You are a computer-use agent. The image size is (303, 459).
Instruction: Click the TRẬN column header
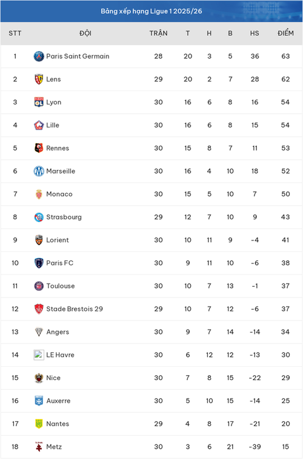click(158, 33)
